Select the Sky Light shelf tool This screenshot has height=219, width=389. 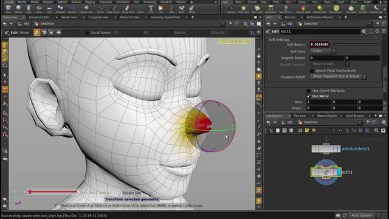click(x=351, y=9)
